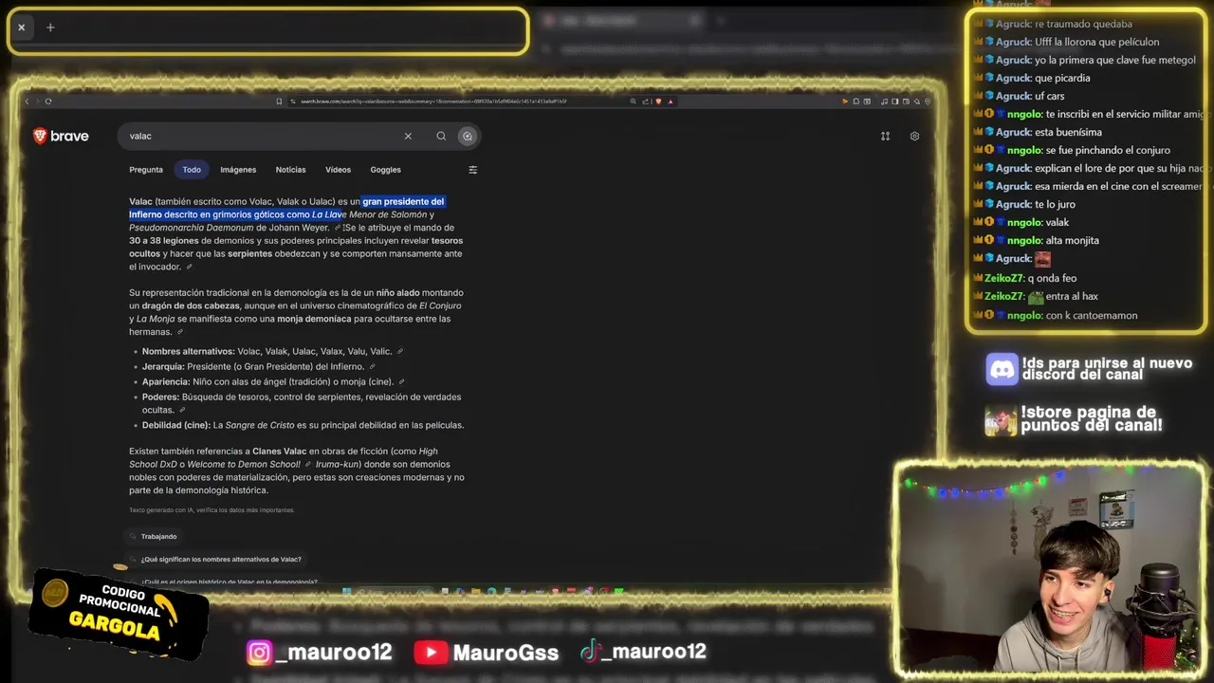Click the 'Debilidad (cine):' bullet label
This screenshot has width=1214, height=683.
click(176, 425)
